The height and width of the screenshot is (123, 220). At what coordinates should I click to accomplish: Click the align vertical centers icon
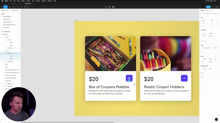click(212, 13)
